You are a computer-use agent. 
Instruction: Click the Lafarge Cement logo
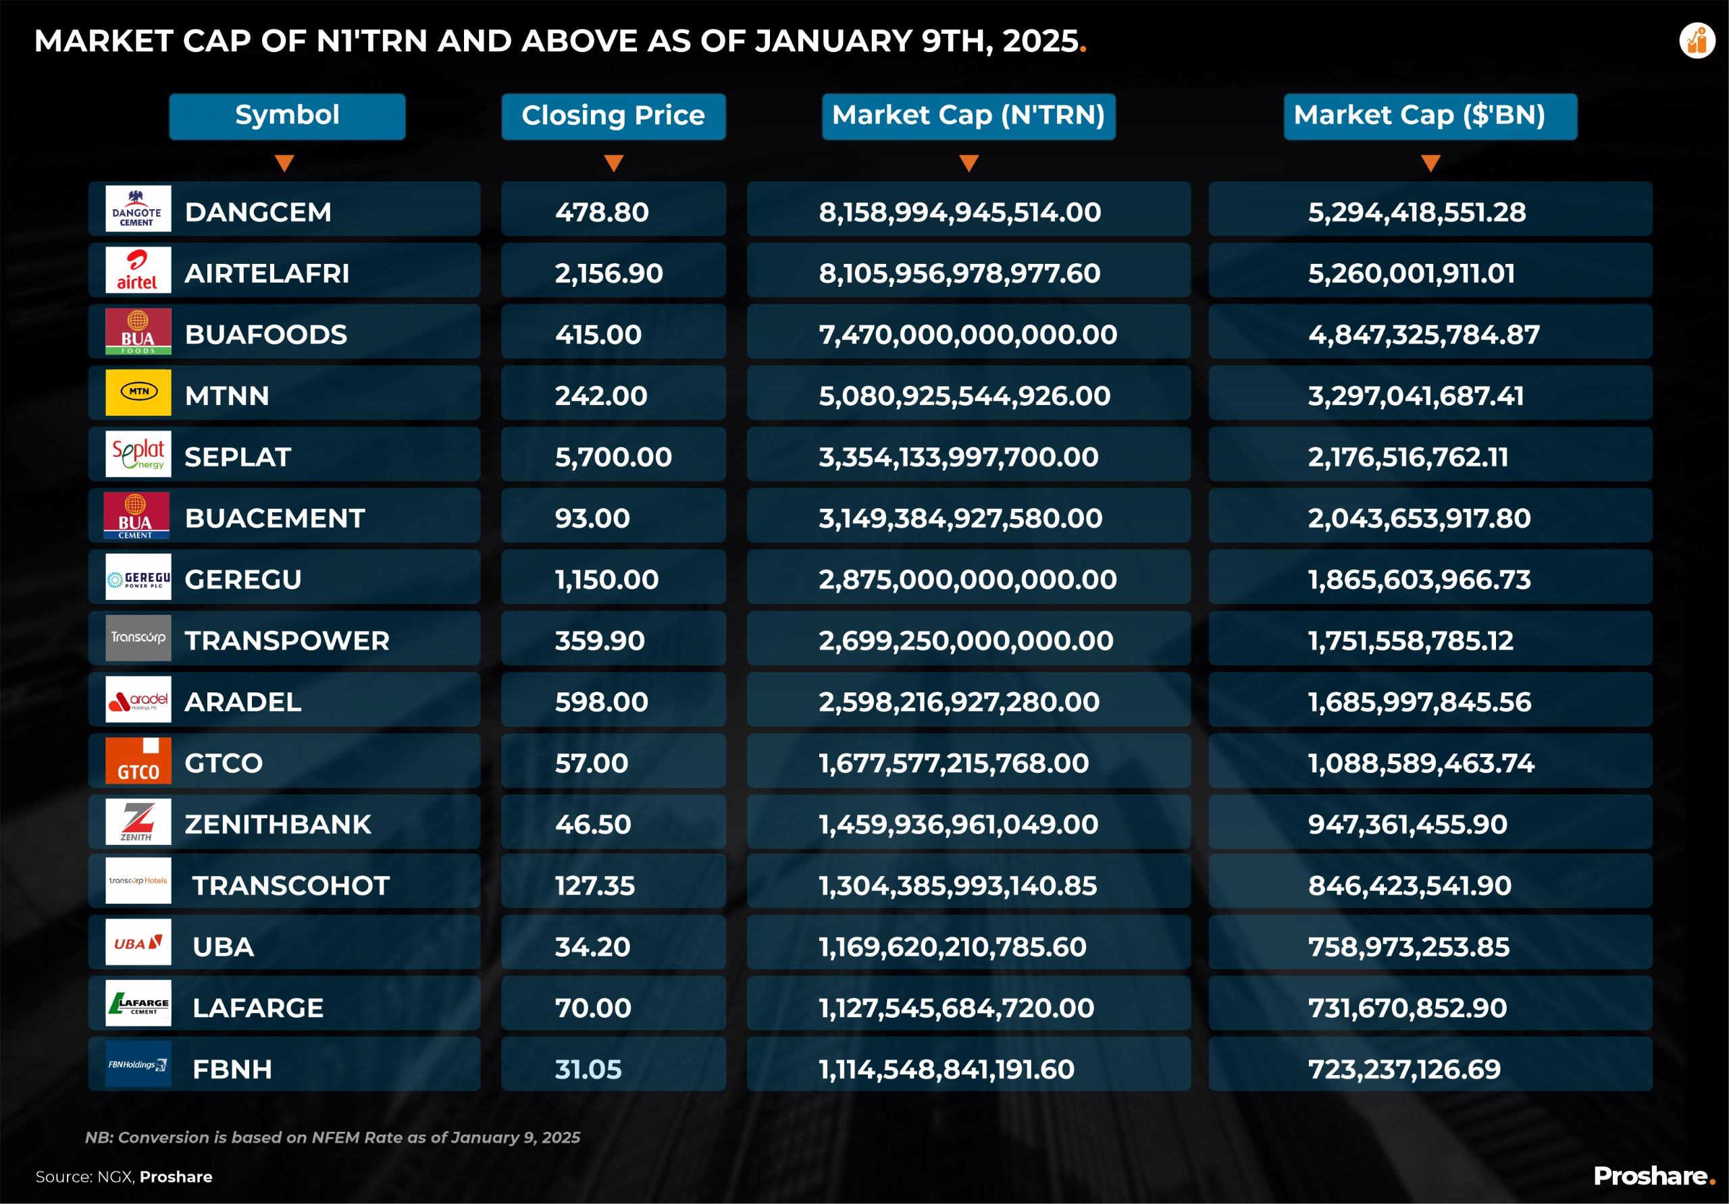pyautogui.click(x=138, y=1004)
